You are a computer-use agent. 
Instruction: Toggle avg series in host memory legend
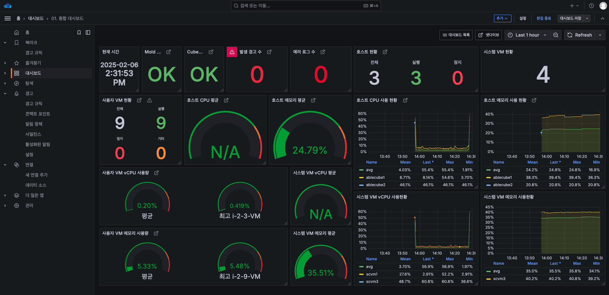tap(496, 170)
